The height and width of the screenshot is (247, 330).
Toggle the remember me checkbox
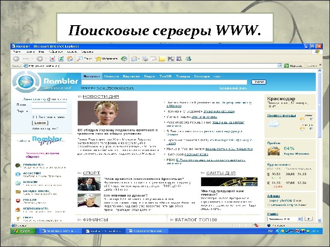click(34, 117)
